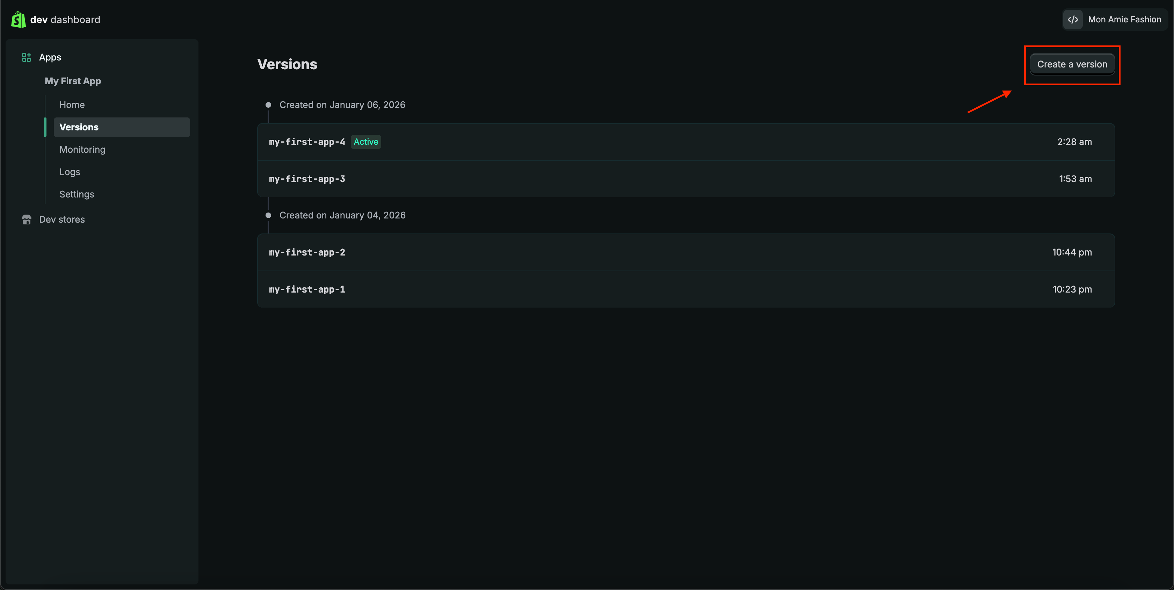1174x590 pixels.
Task: Navigate to app Settings
Action: coord(77,194)
